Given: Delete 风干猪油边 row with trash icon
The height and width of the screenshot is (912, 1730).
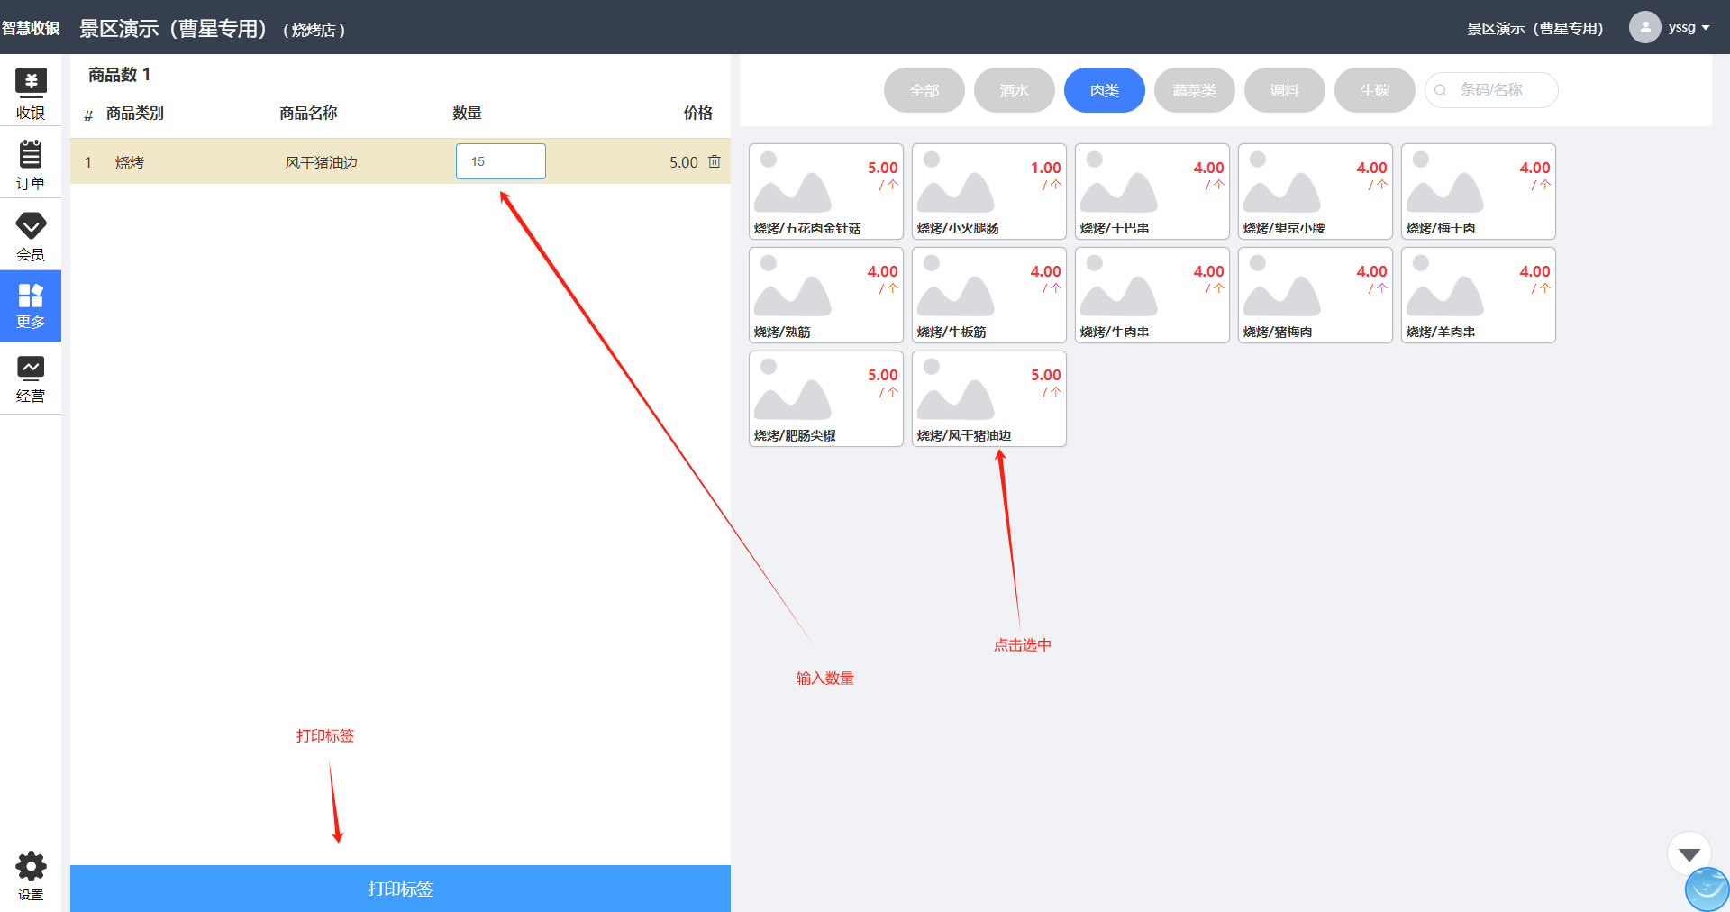Looking at the screenshot, I should click(x=715, y=161).
